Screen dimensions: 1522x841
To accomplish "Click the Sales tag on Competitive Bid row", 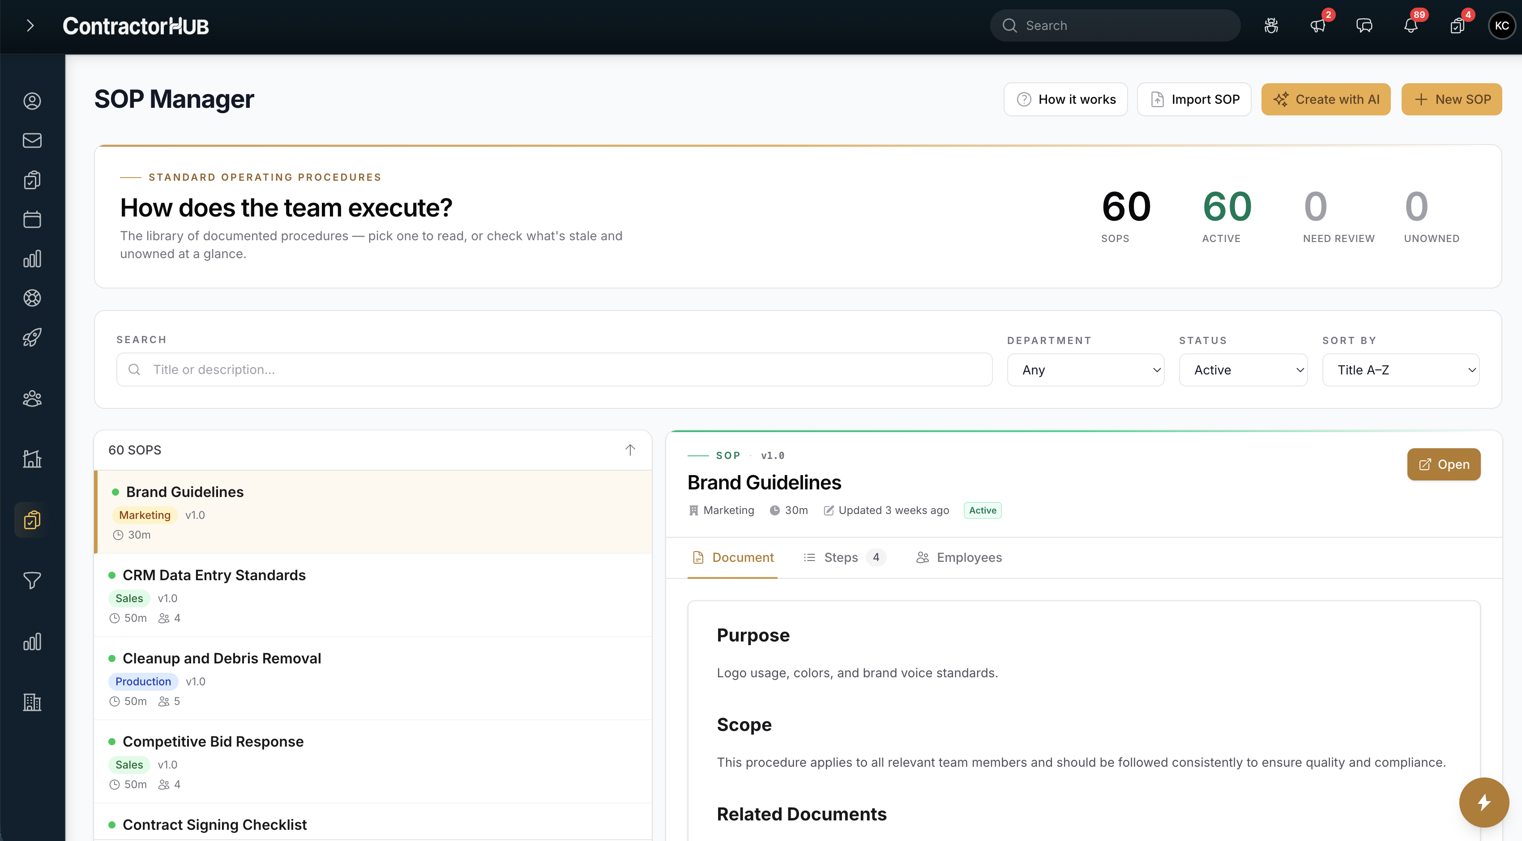I will (129, 765).
